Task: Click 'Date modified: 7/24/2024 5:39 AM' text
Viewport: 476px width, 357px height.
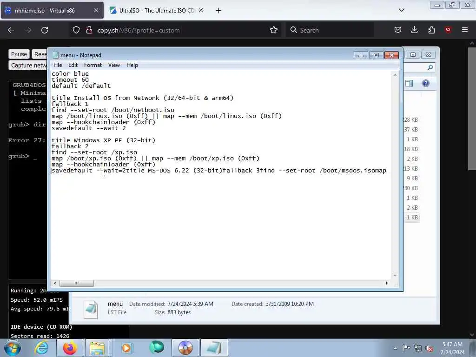Action: [171, 304]
